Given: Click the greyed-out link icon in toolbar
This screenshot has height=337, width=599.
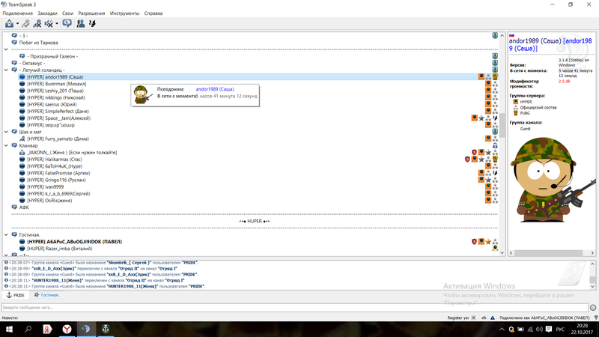Looking at the screenshot, I should click(25, 24).
